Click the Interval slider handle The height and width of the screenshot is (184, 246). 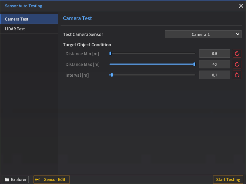coord(112,75)
